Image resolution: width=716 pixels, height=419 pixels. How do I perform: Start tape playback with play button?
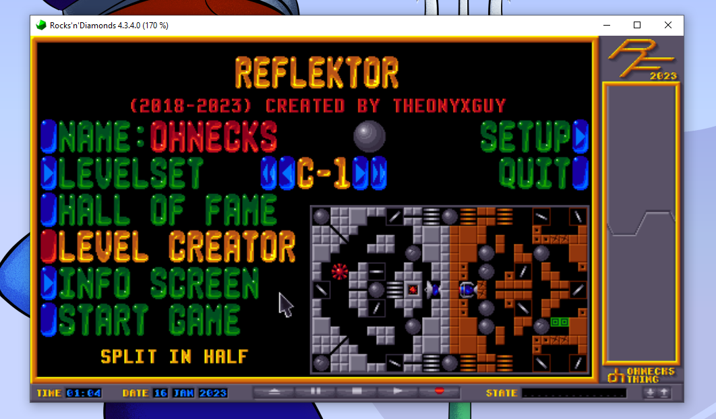coord(397,391)
